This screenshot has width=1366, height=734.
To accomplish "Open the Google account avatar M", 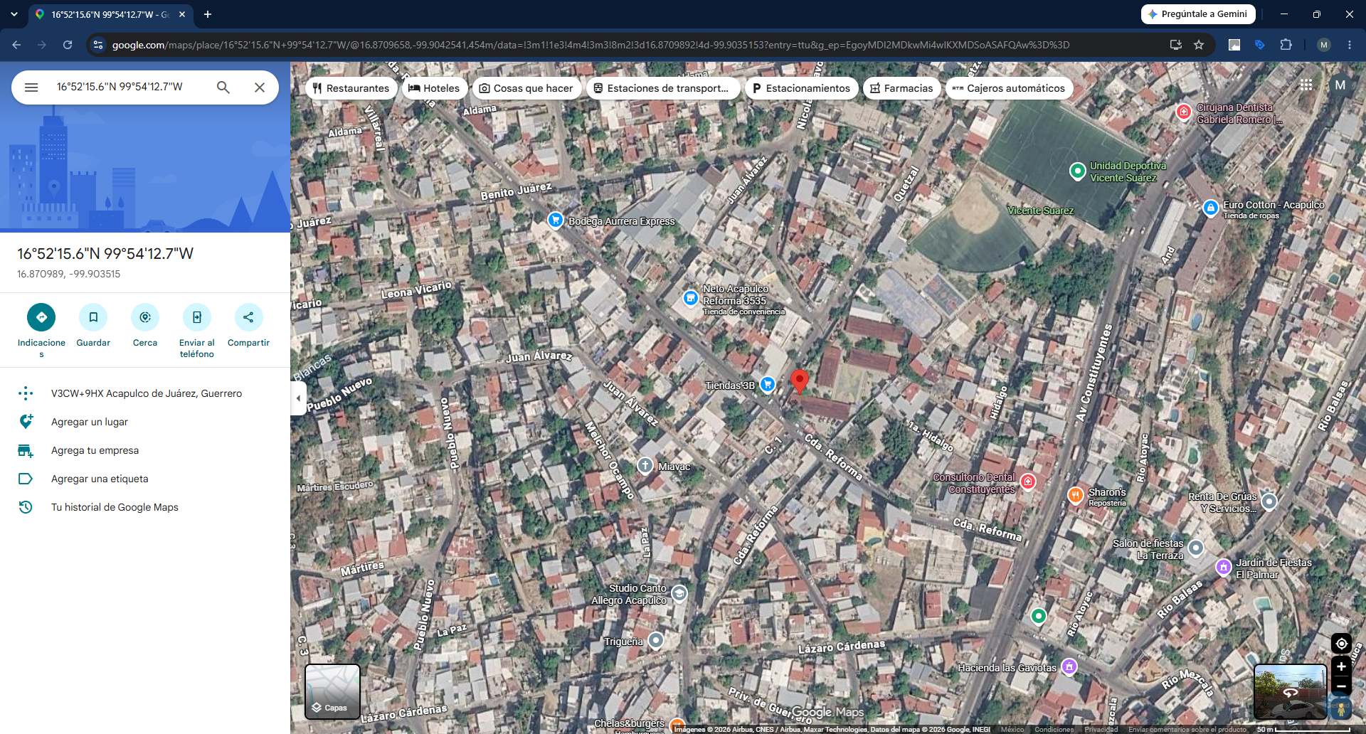I will tap(1340, 85).
